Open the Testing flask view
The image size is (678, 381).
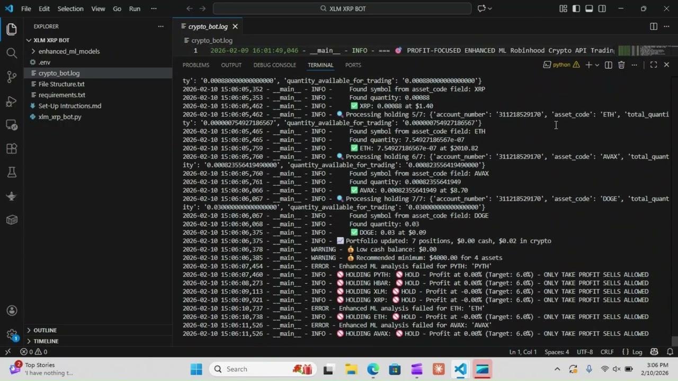pos(12,173)
